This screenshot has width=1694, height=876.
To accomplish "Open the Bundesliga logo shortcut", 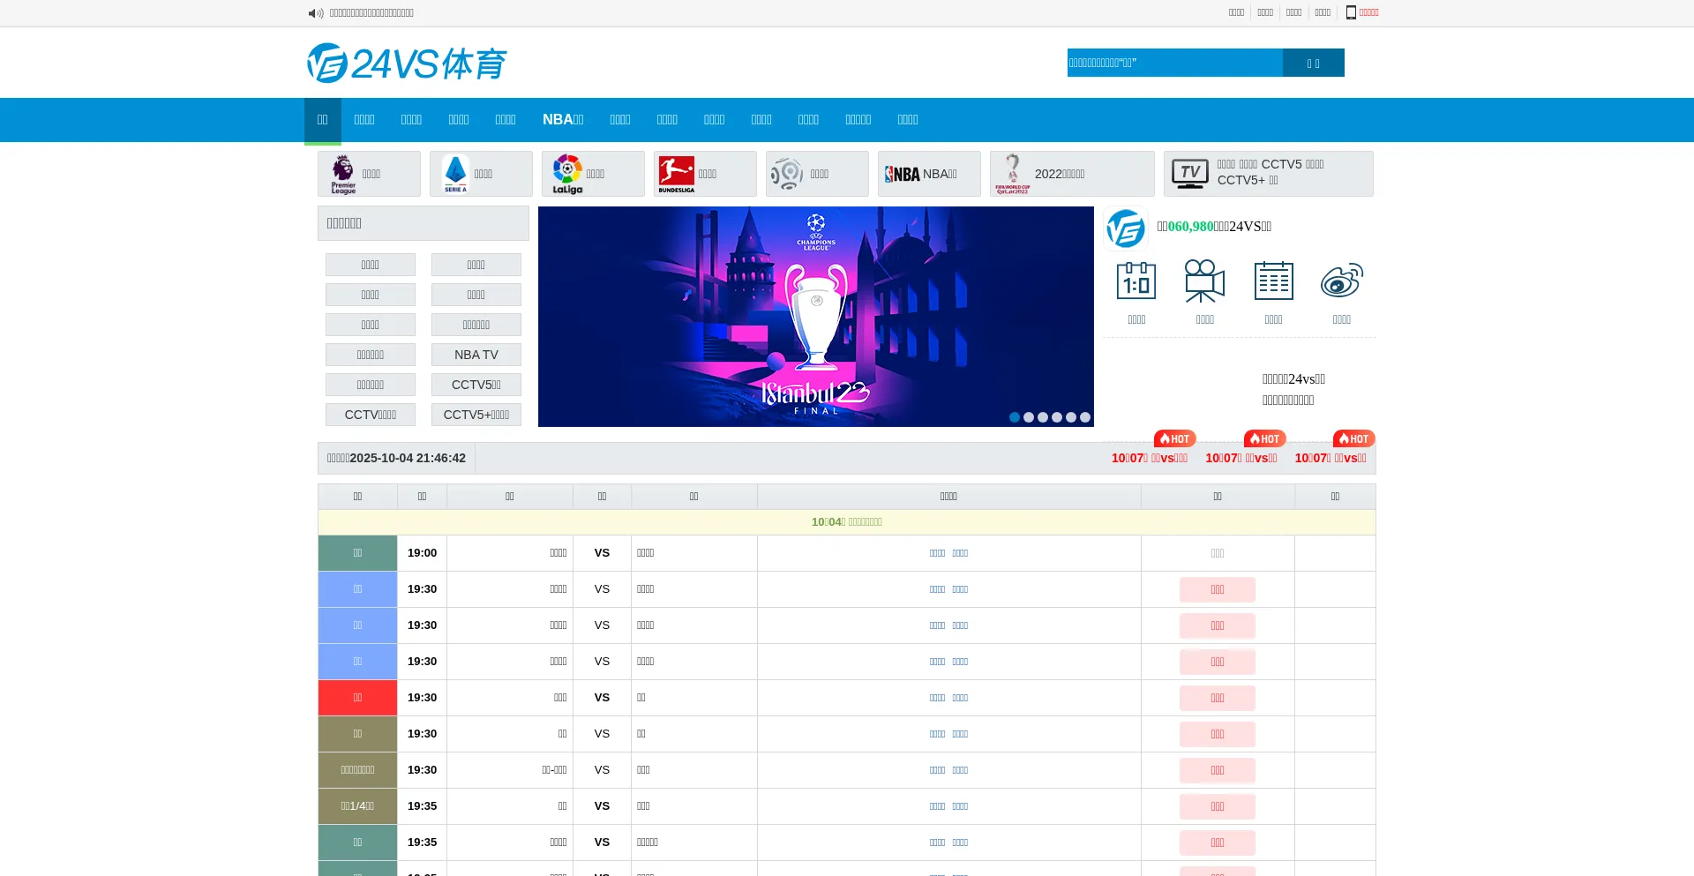I will point(677,174).
